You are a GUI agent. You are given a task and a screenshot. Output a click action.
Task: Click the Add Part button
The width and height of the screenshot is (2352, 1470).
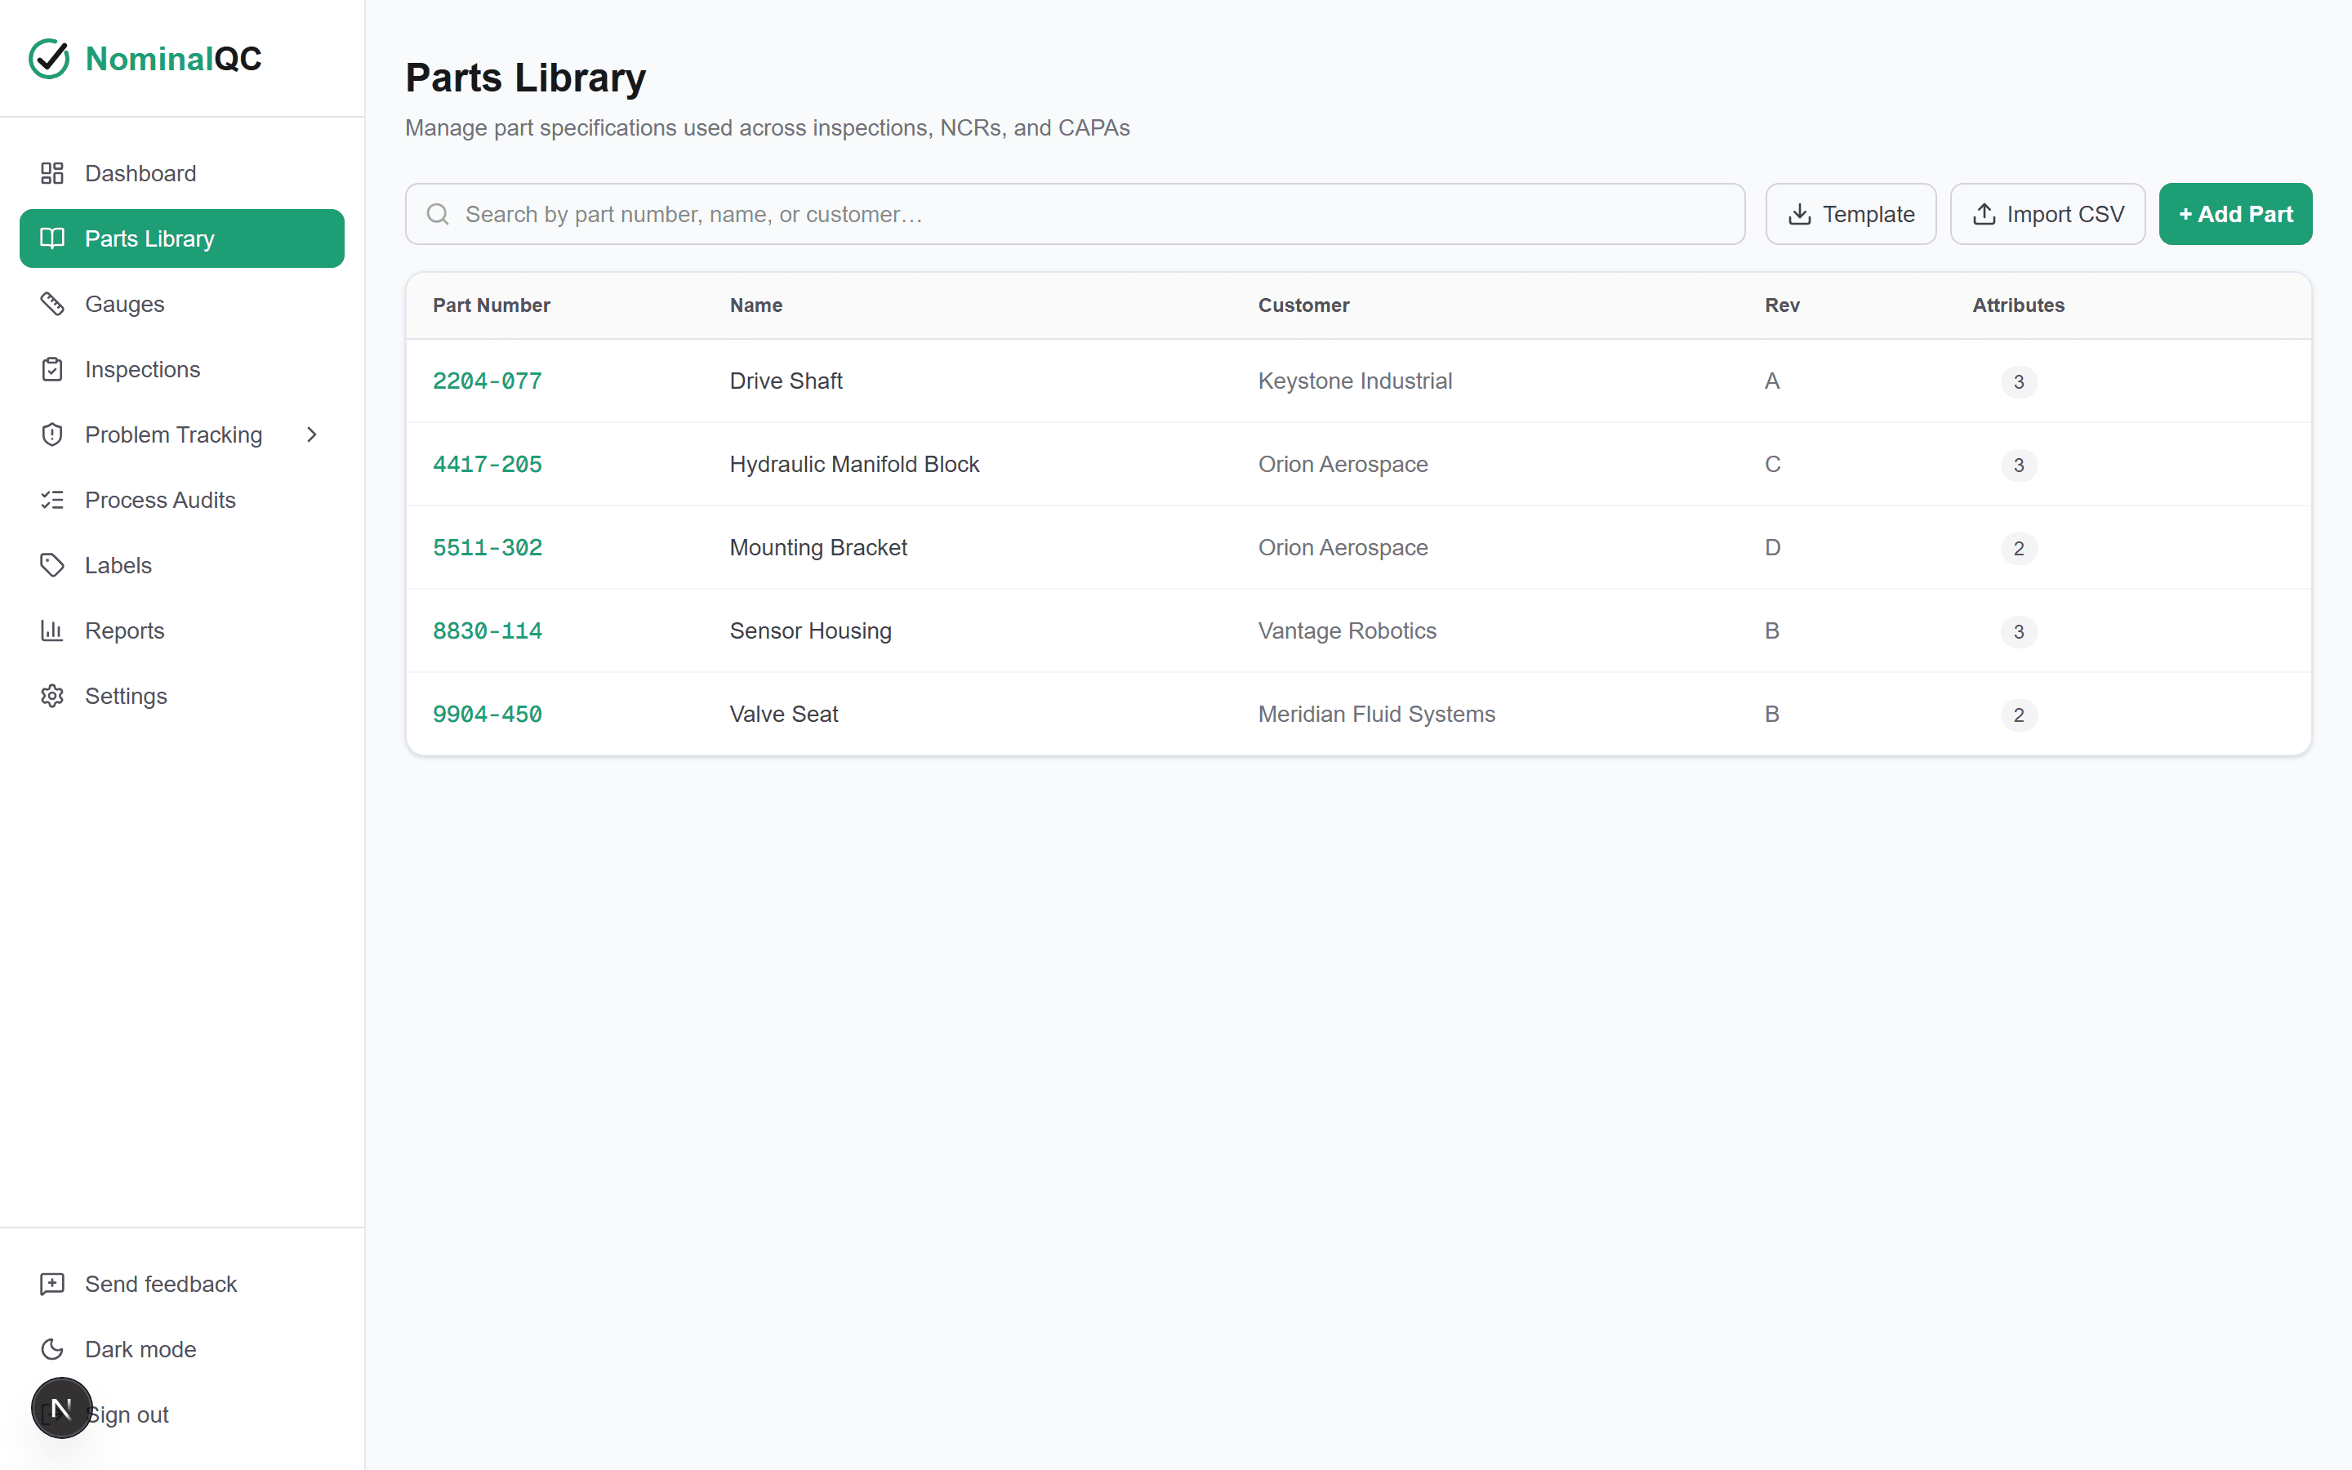[2235, 214]
